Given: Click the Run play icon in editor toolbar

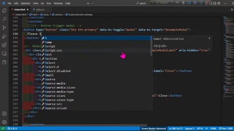Looking at the screenshot, I should 232,9.
